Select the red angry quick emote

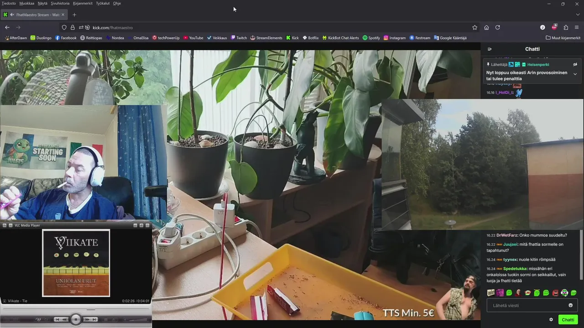pyautogui.click(x=555, y=293)
